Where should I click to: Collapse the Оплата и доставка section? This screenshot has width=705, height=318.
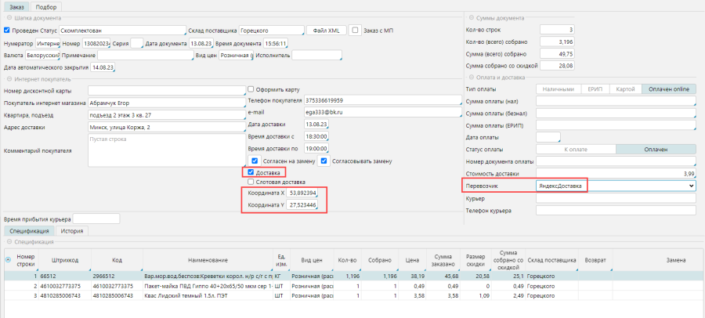tap(470, 77)
